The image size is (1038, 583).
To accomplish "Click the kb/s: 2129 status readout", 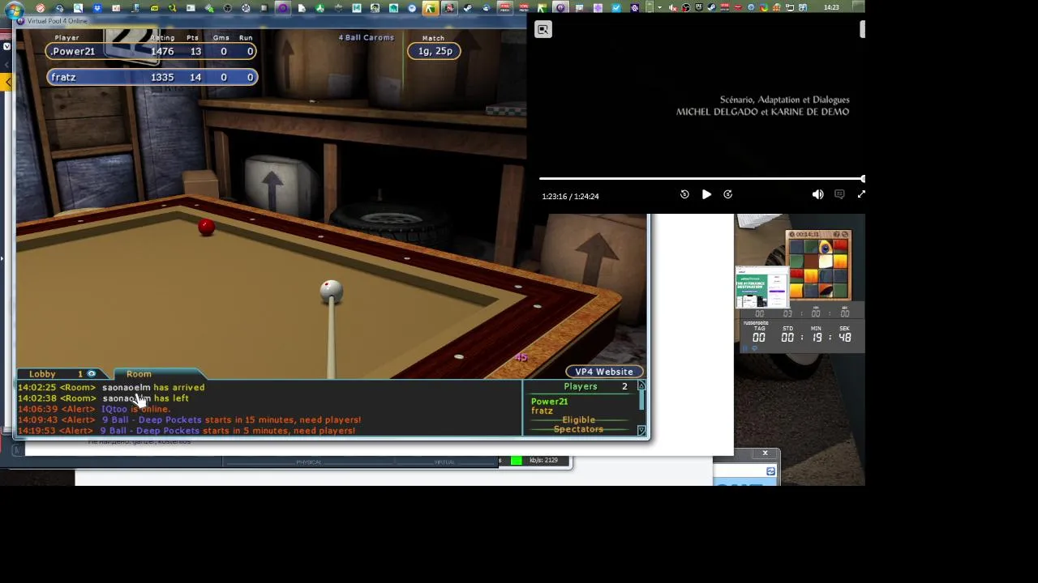I will (x=543, y=461).
